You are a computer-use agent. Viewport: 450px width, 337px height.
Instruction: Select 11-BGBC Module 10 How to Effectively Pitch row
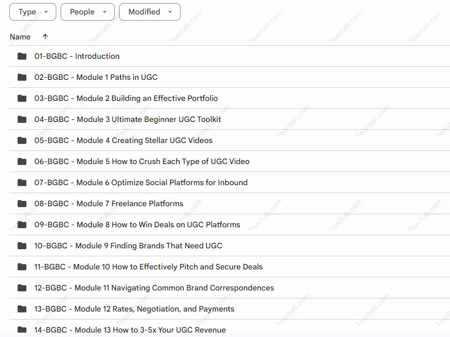(x=148, y=267)
